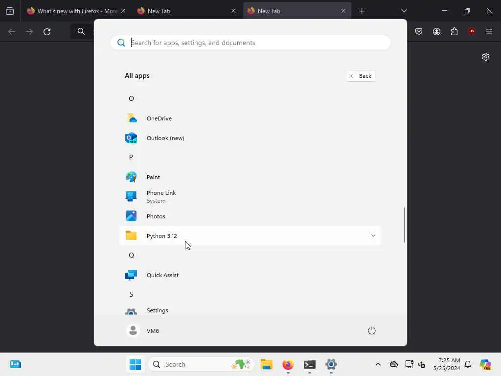501x376 pixels.
Task: Go Back to pinned apps
Action: pos(361,76)
